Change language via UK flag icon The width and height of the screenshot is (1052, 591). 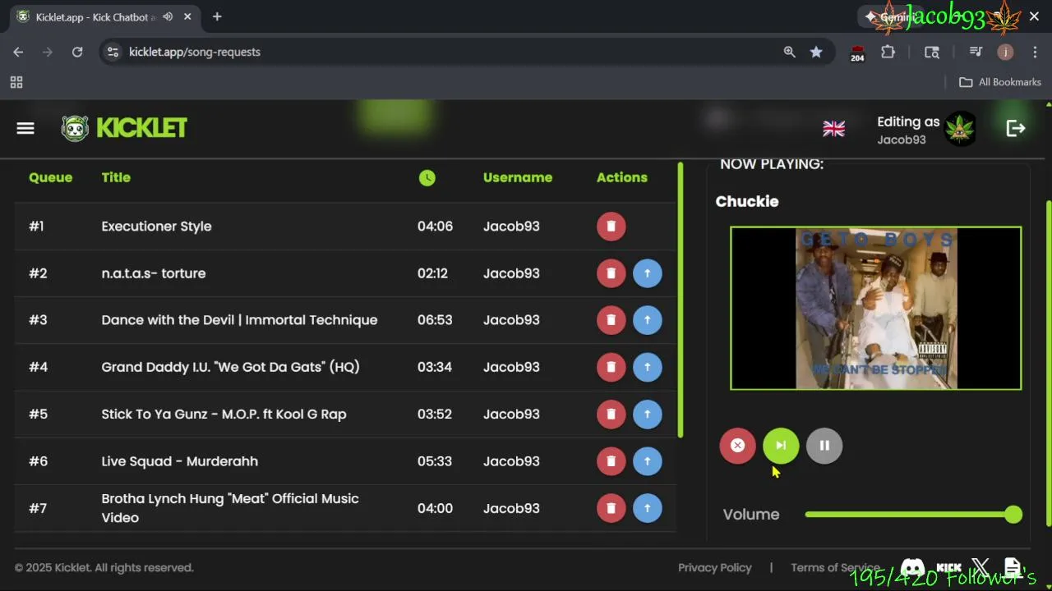pos(834,129)
